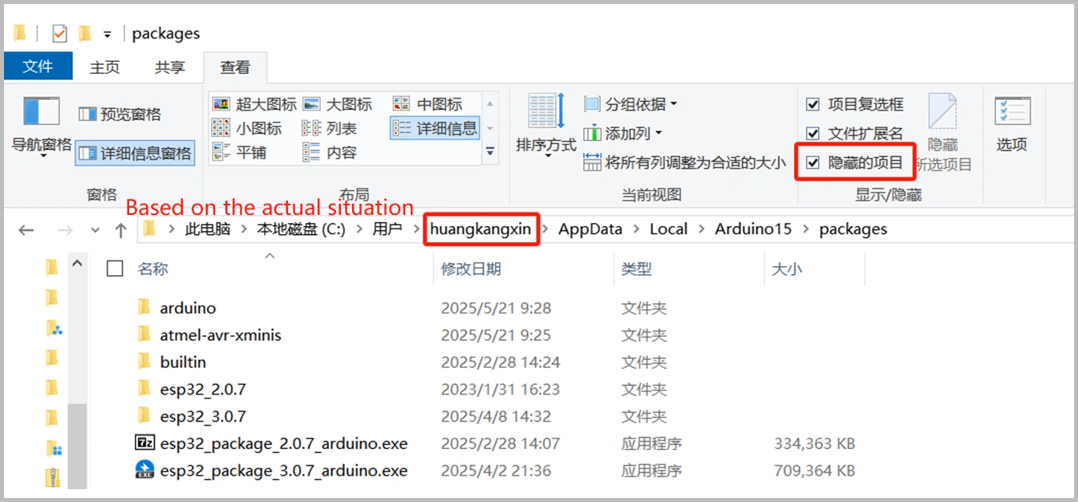
Task: Click the Sort by (排序方式) icon
Action: (545, 112)
